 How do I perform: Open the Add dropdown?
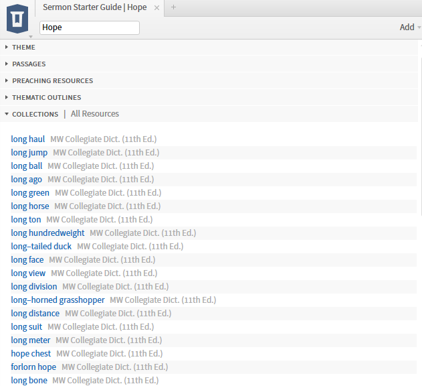click(x=410, y=27)
